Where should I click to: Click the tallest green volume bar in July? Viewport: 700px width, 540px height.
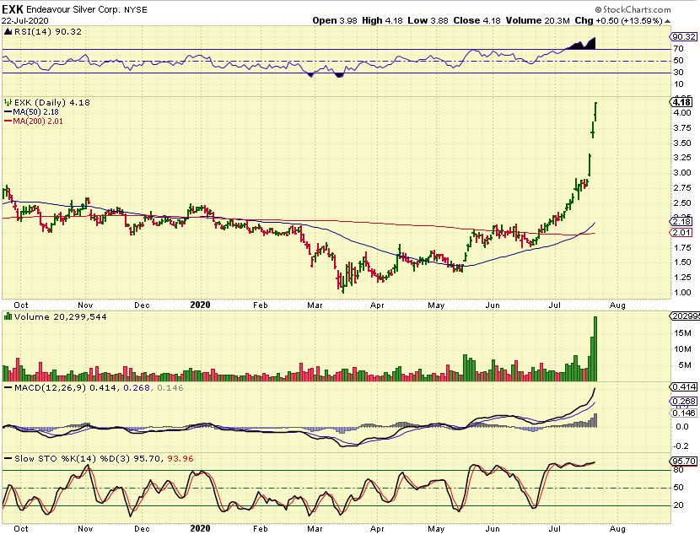coord(595,348)
